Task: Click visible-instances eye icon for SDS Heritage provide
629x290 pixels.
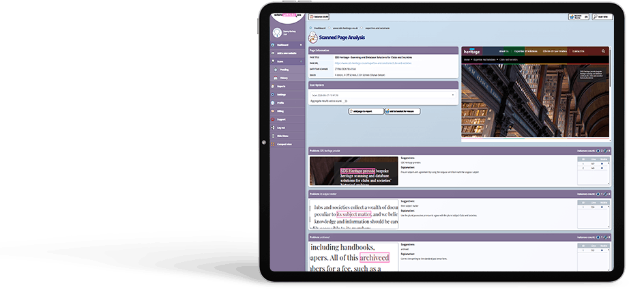Action: point(598,151)
